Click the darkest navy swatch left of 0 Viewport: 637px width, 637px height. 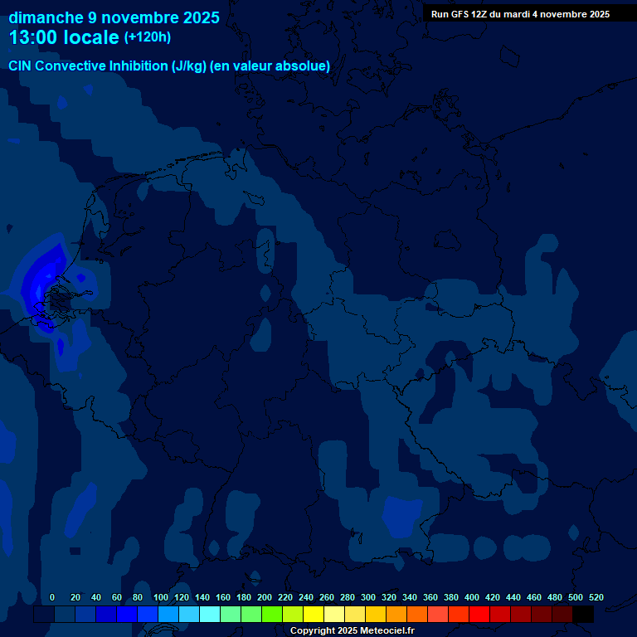coord(44,614)
